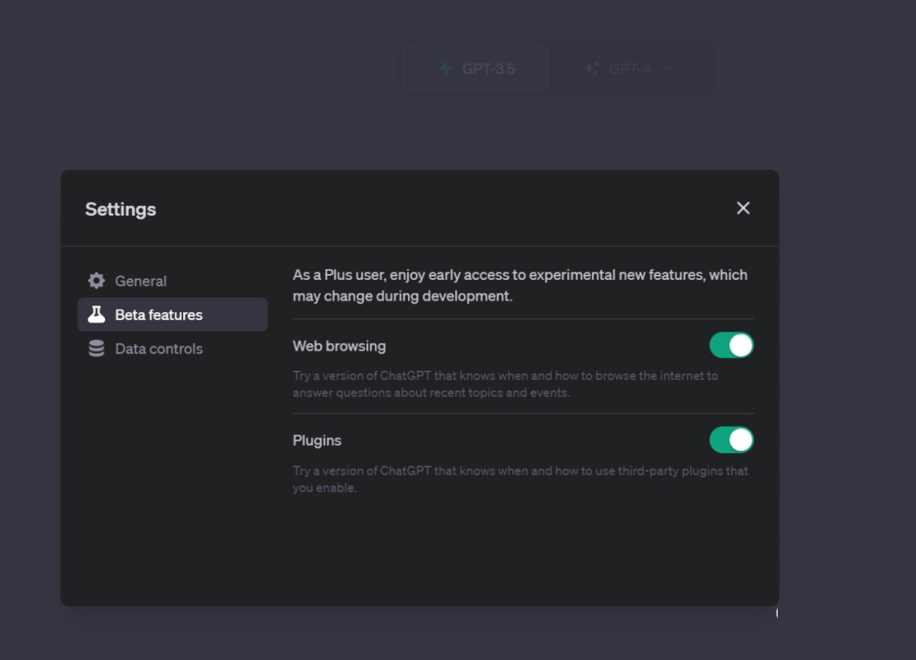Click the Settings dialog title
The height and width of the screenshot is (660, 916).
pyautogui.click(x=121, y=209)
